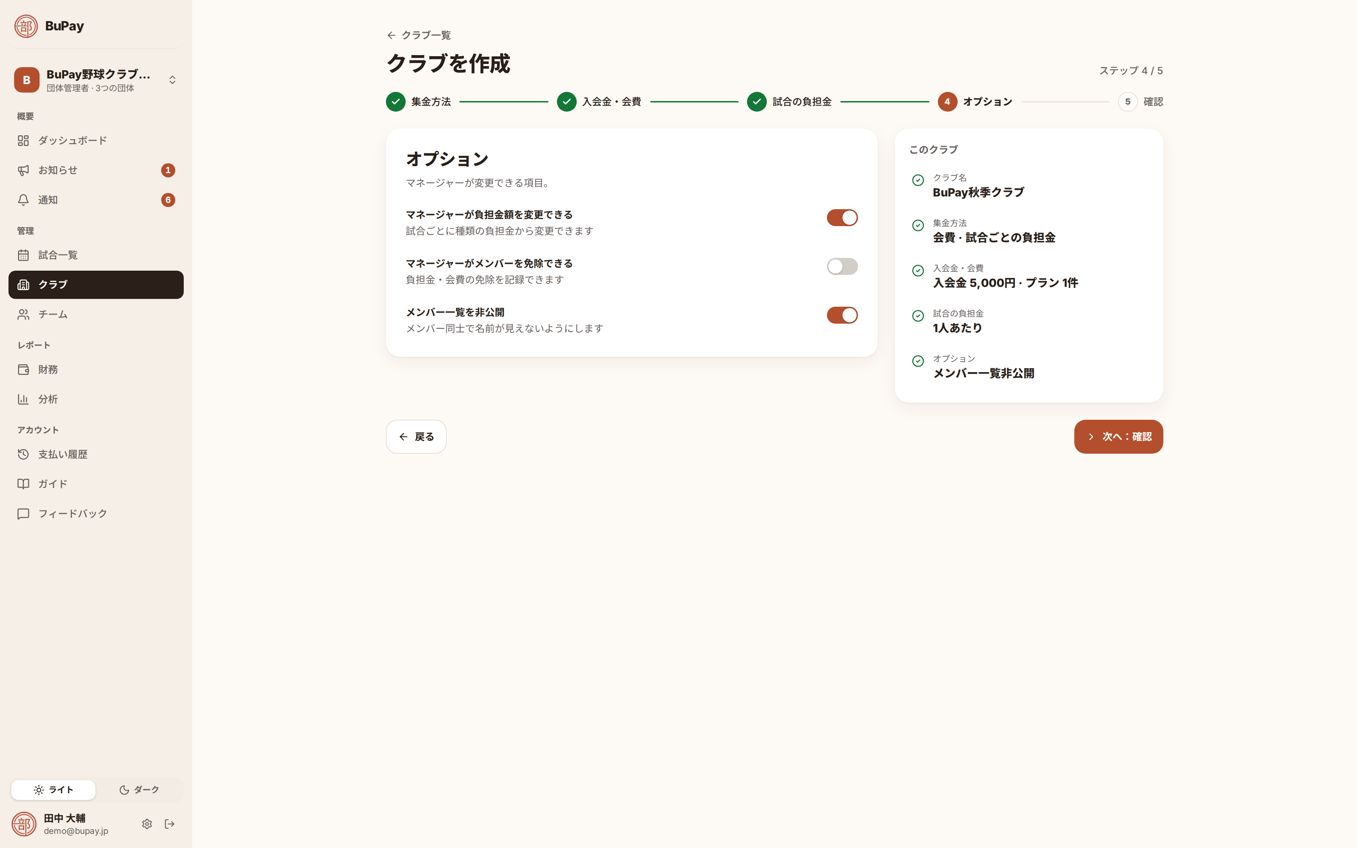Viewport: 1357px width, 848px height.
Task: Jump to 集金方法 completed step
Action: point(418,101)
